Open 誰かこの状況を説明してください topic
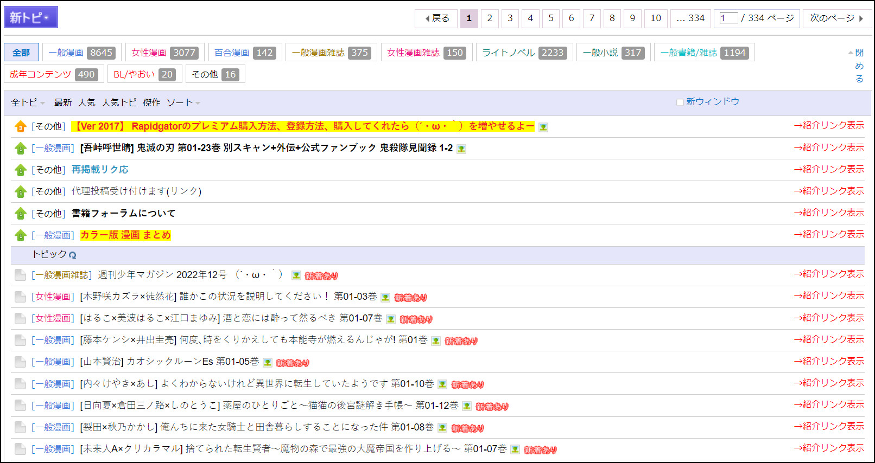Viewport: 875px width, 463px height. (x=229, y=297)
